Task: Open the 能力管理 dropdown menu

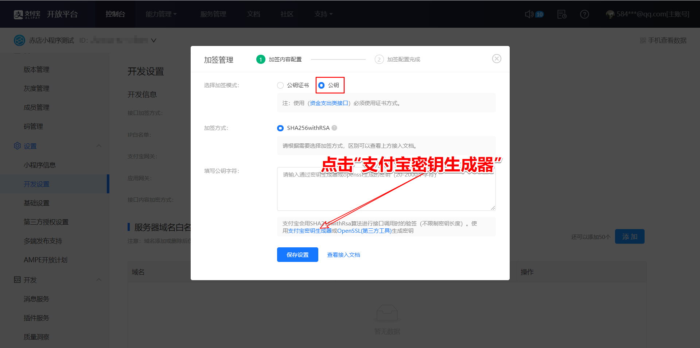Action: point(161,14)
